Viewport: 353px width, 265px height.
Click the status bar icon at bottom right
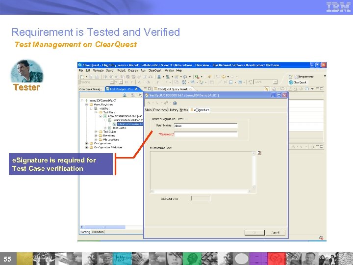tap(321, 238)
